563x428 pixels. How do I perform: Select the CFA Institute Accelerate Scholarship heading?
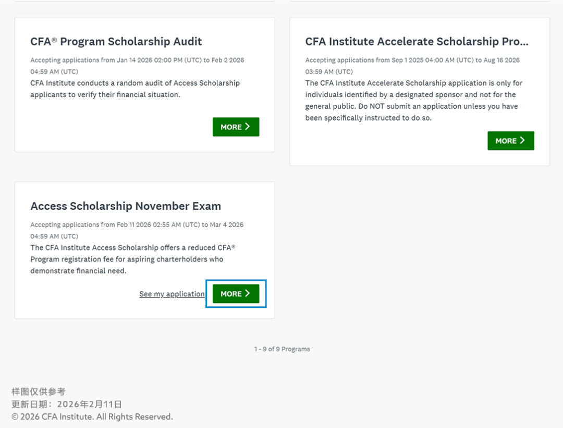(x=417, y=42)
